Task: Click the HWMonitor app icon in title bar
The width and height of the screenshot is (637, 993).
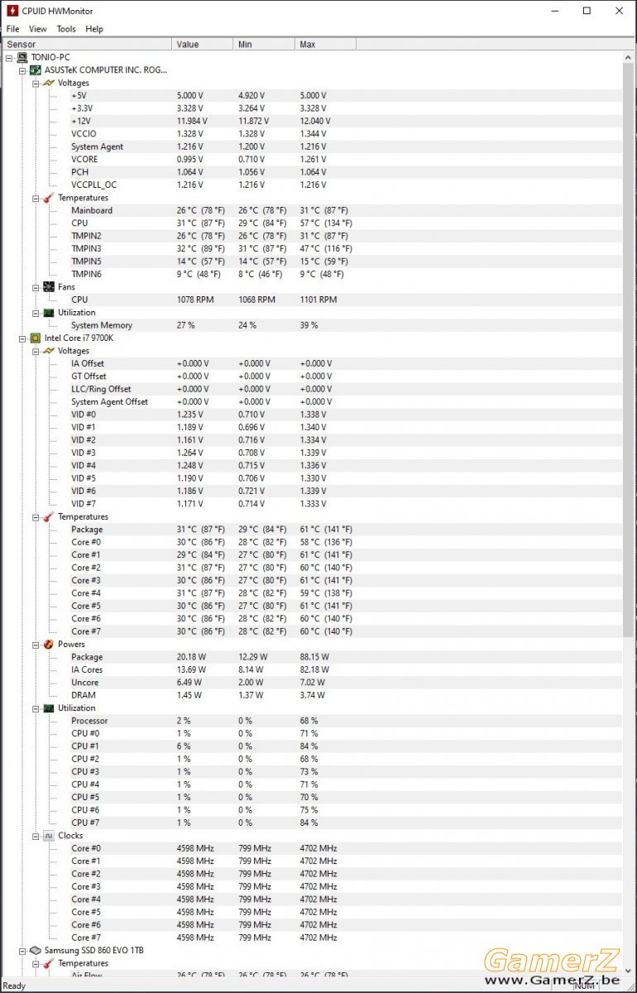Action: click(11, 11)
